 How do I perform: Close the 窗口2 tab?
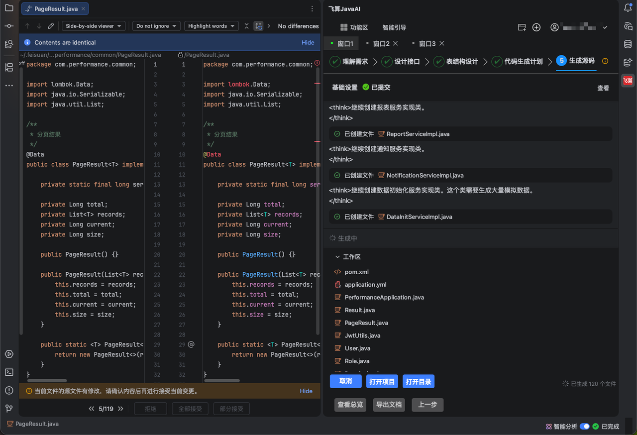(396, 43)
